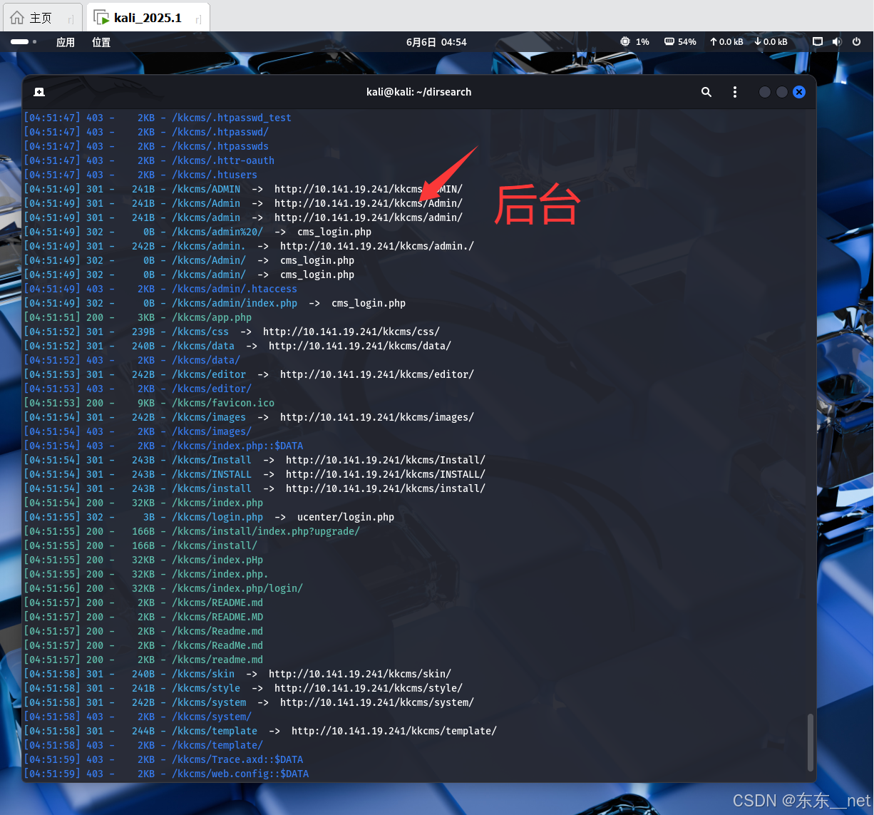Click the /kkcms/system/ path
The height and width of the screenshot is (815, 874).
coord(212,717)
